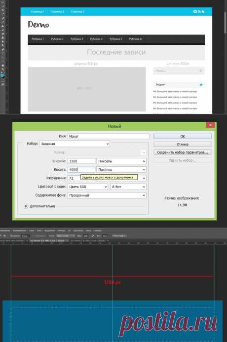Click the search field in the mockup sidebar
This screenshot has width=227, height=342.
tap(179, 71)
